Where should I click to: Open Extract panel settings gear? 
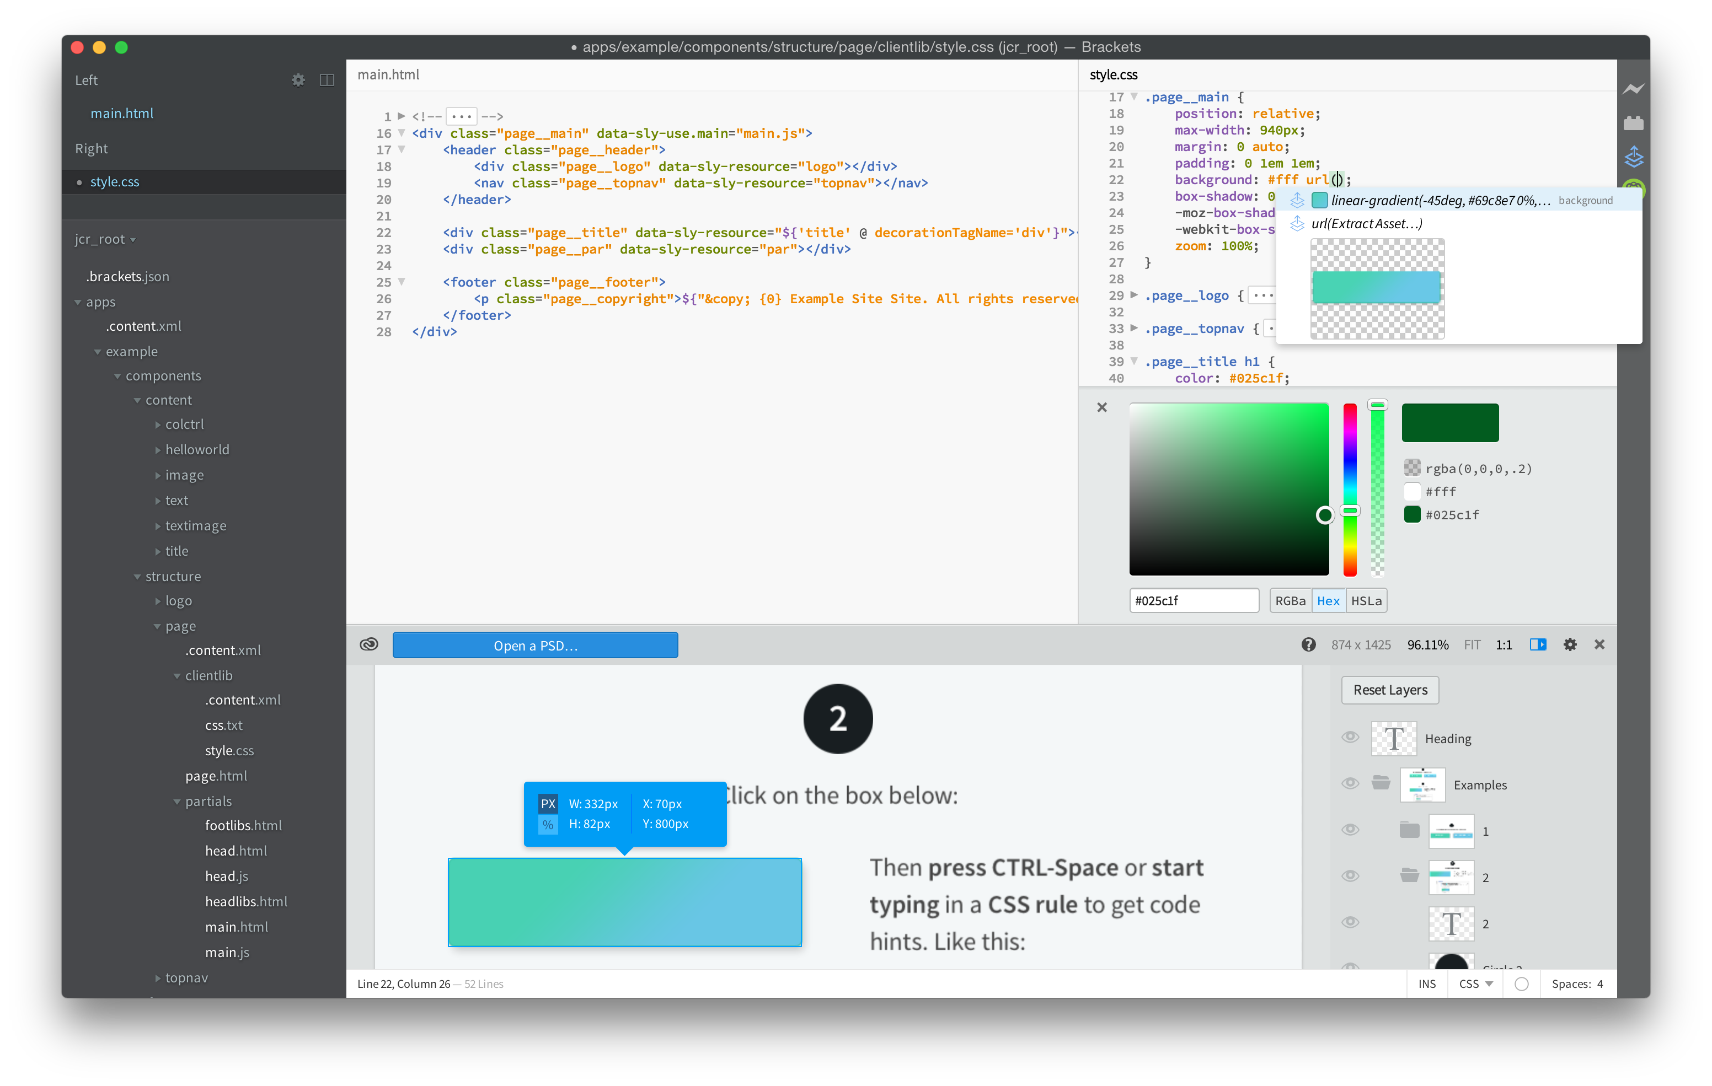1570,644
